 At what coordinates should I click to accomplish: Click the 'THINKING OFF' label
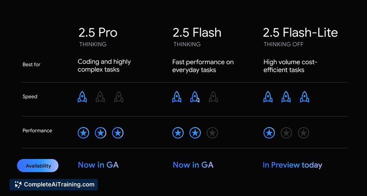(283, 44)
